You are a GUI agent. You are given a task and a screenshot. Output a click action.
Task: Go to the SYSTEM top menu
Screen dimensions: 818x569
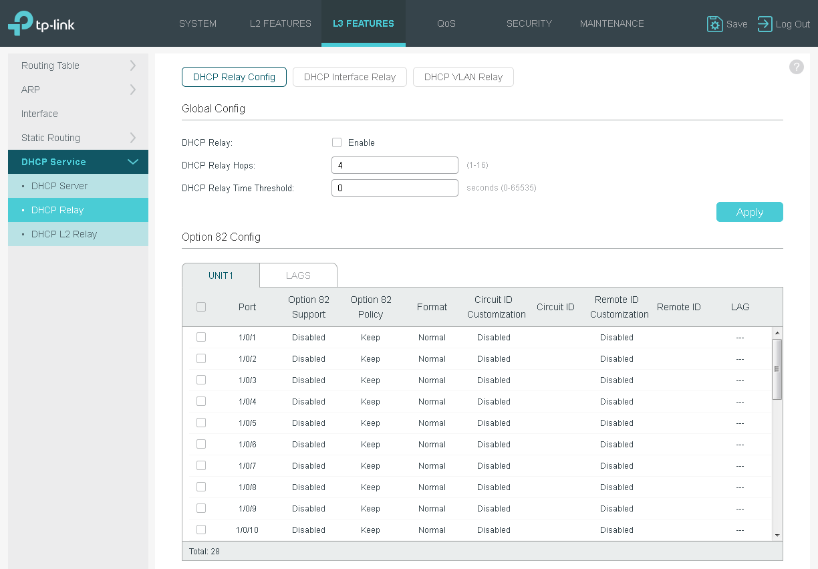point(198,23)
